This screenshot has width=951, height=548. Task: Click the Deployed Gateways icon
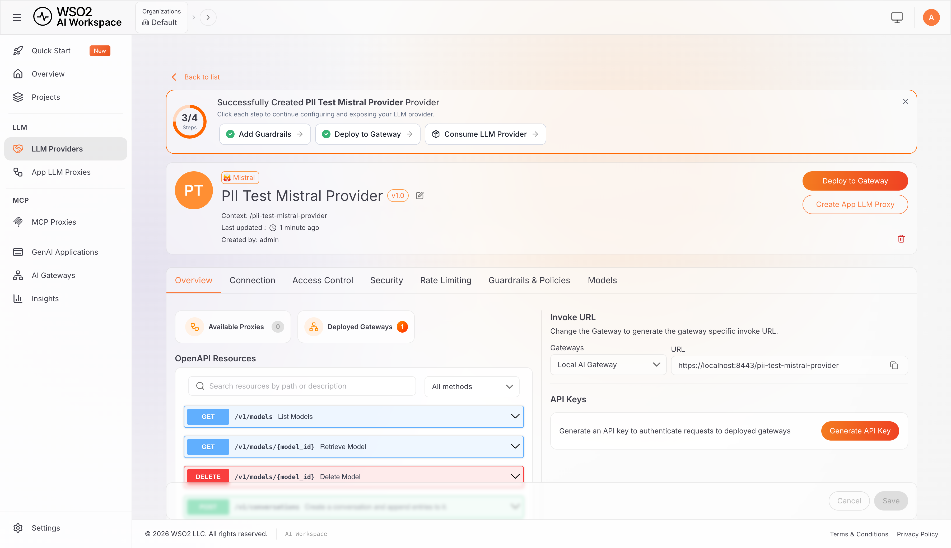click(313, 327)
